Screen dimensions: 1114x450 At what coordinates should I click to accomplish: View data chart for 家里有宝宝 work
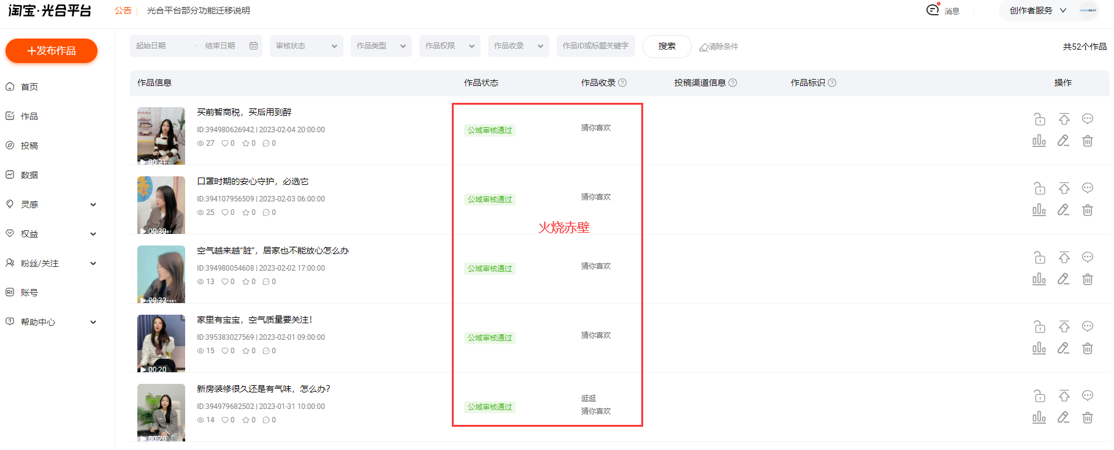pyautogui.click(x=1039, y=348)
